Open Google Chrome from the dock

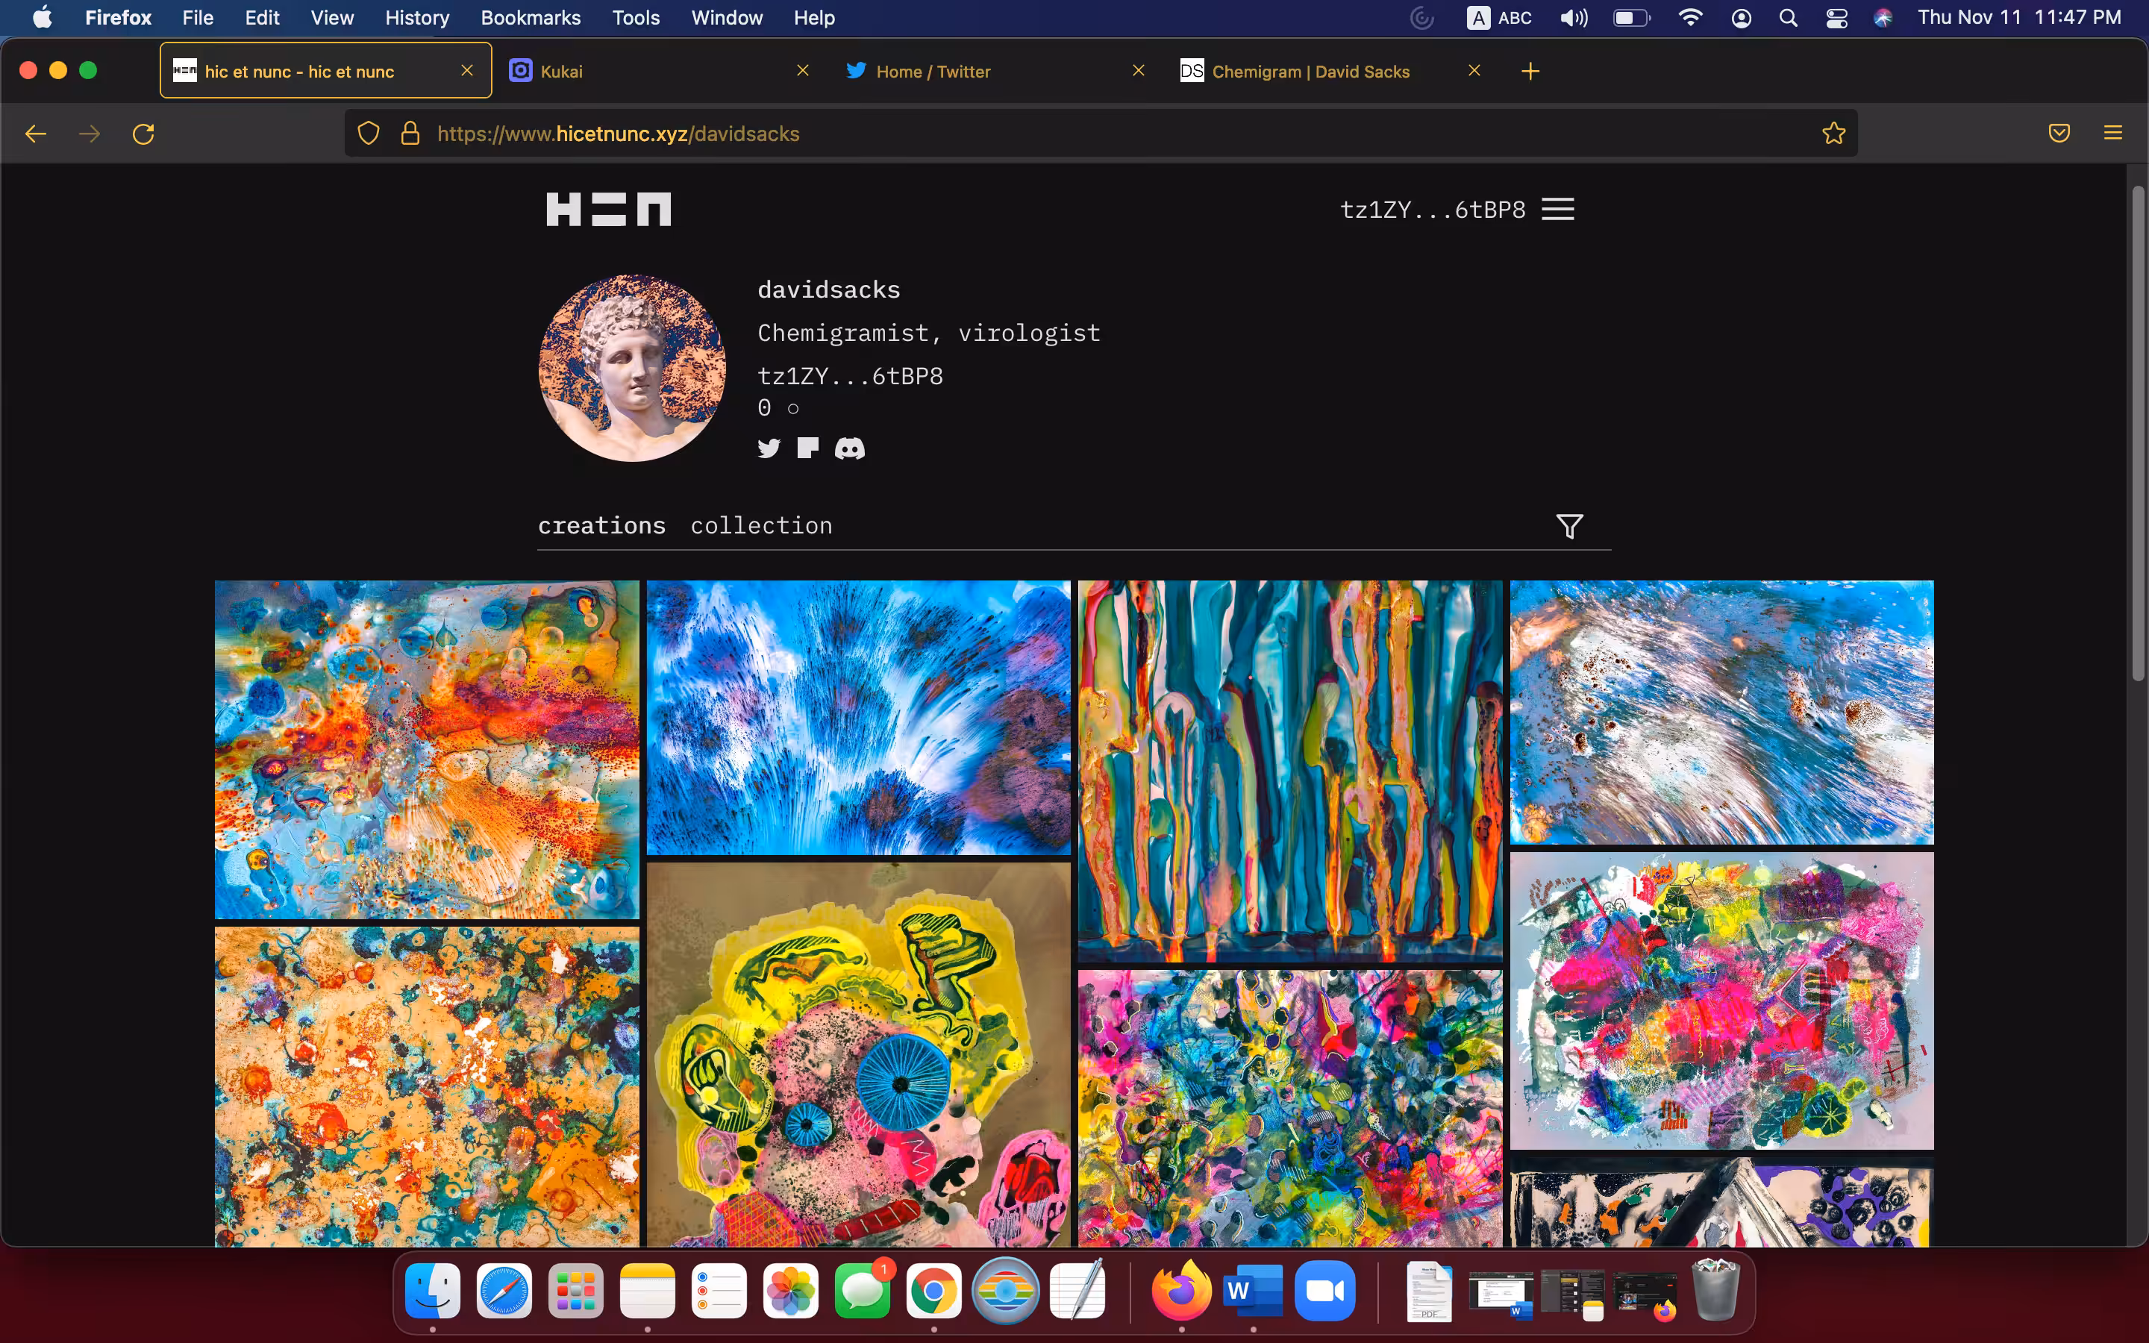pyautogui.click(x=933, y=1291)
